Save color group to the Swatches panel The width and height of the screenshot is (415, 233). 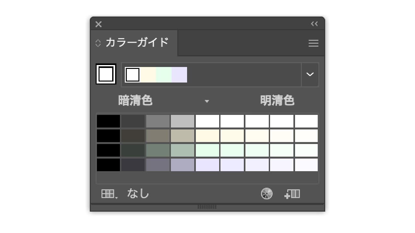coord(291,194)
